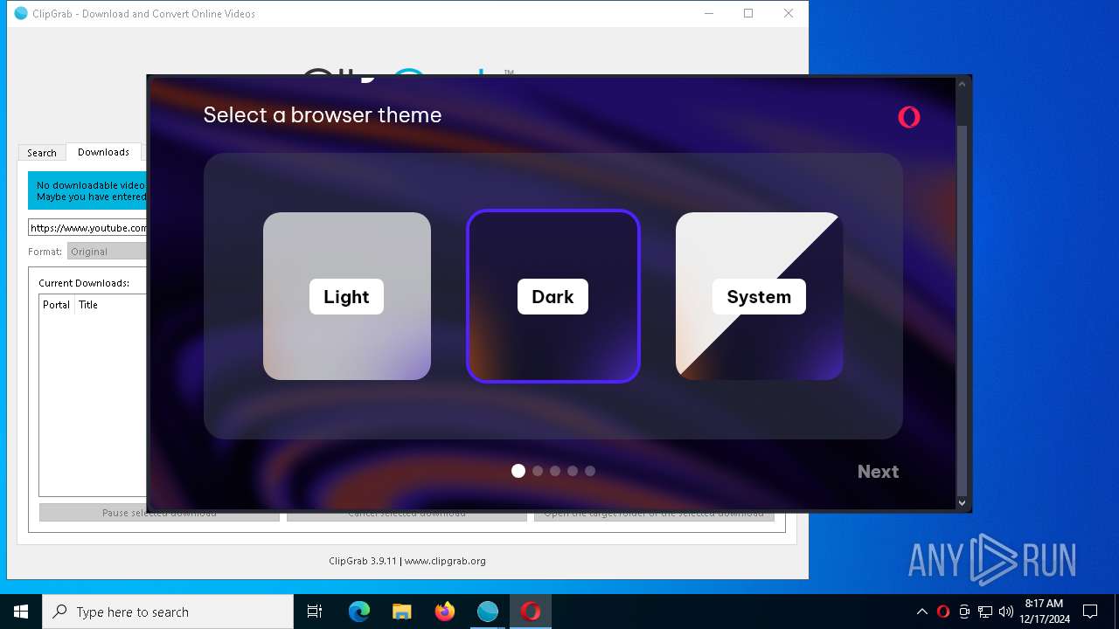Click the Opera logo in setup dialog
Viewport: 1119px width, 629px height.
point(909,117)
